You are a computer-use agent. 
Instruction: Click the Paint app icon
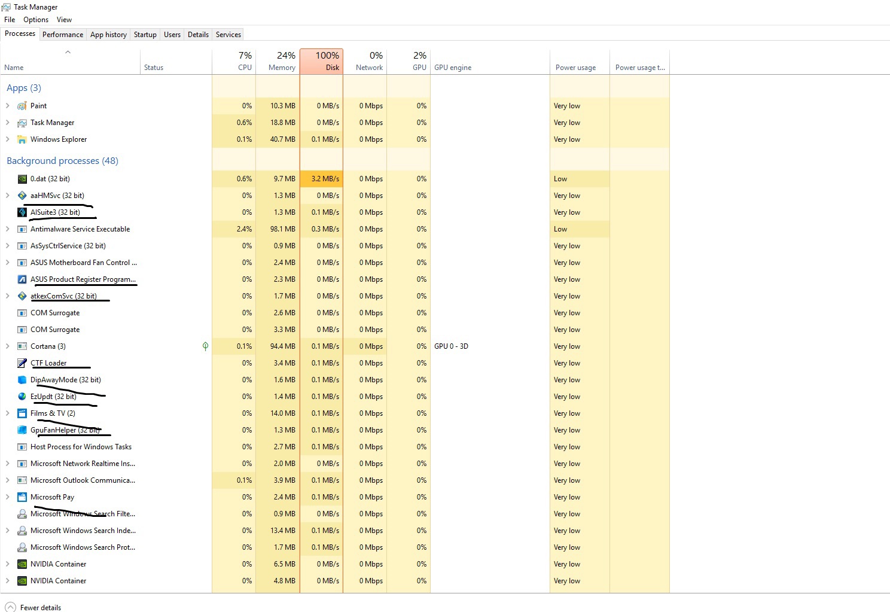(x=22, y=106)
